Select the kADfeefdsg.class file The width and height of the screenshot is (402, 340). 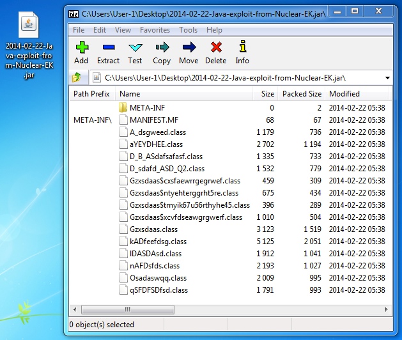(x=158, y=242)
